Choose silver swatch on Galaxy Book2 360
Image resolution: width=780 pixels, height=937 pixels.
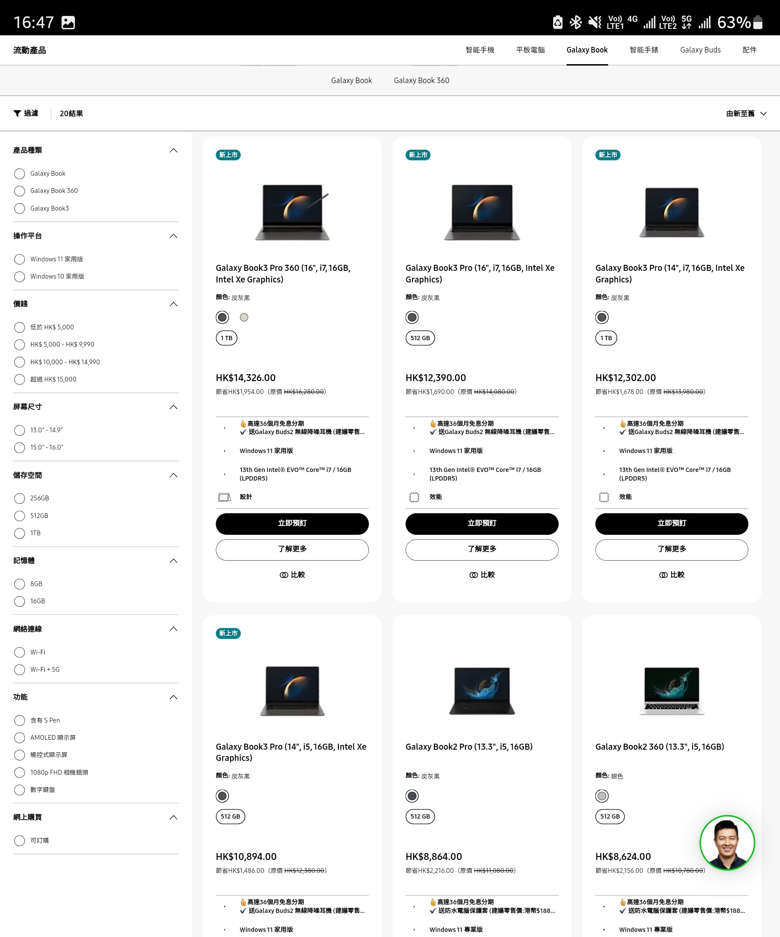point(602,796)
